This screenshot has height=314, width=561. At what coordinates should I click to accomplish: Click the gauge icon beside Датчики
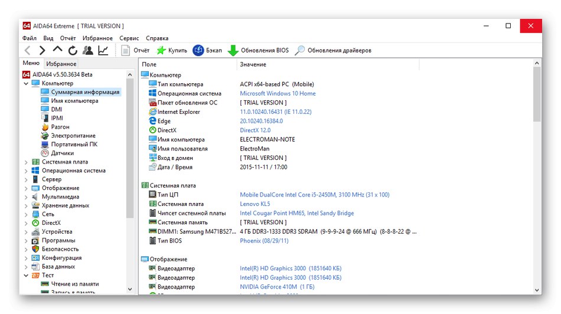click(45, 153)
